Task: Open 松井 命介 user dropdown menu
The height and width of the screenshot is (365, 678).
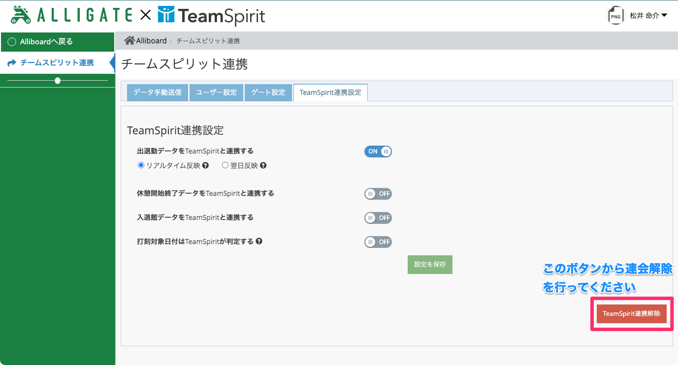Action: point(648,16)
